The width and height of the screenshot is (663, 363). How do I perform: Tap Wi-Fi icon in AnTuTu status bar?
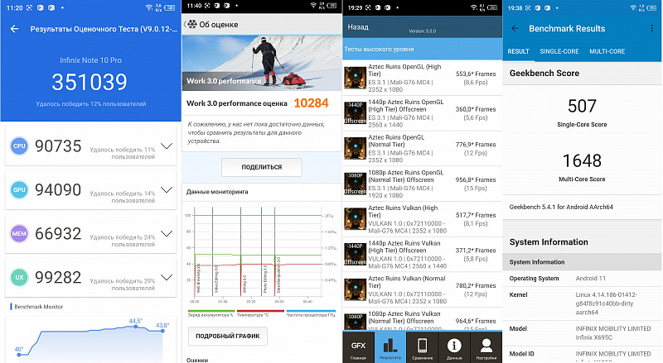tap(149, 7)
